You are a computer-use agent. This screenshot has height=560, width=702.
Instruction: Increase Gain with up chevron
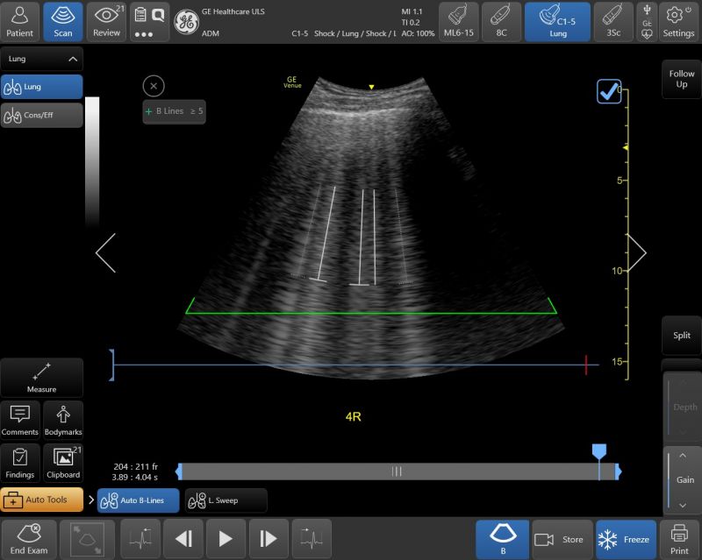683,456
